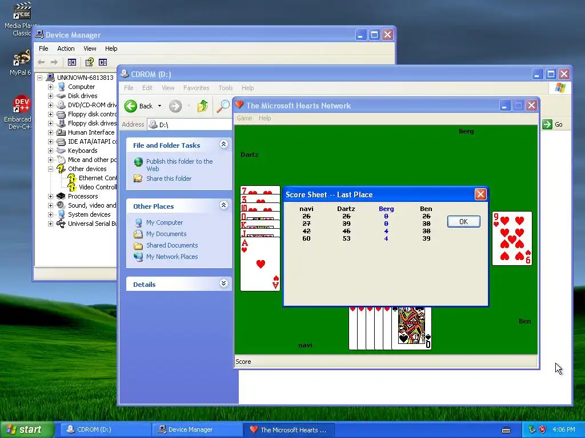Click the nine of hearts card
This screenshot has height=438, width=585.
[x=512, y=238]
